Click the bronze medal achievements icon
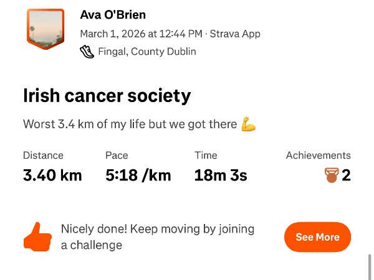The image size is (374, 280). coord(331,175)
